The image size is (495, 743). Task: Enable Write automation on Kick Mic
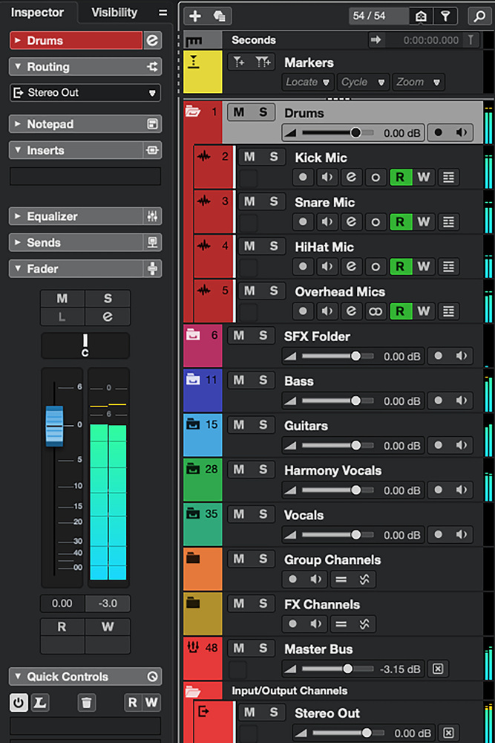pos(424,178)
